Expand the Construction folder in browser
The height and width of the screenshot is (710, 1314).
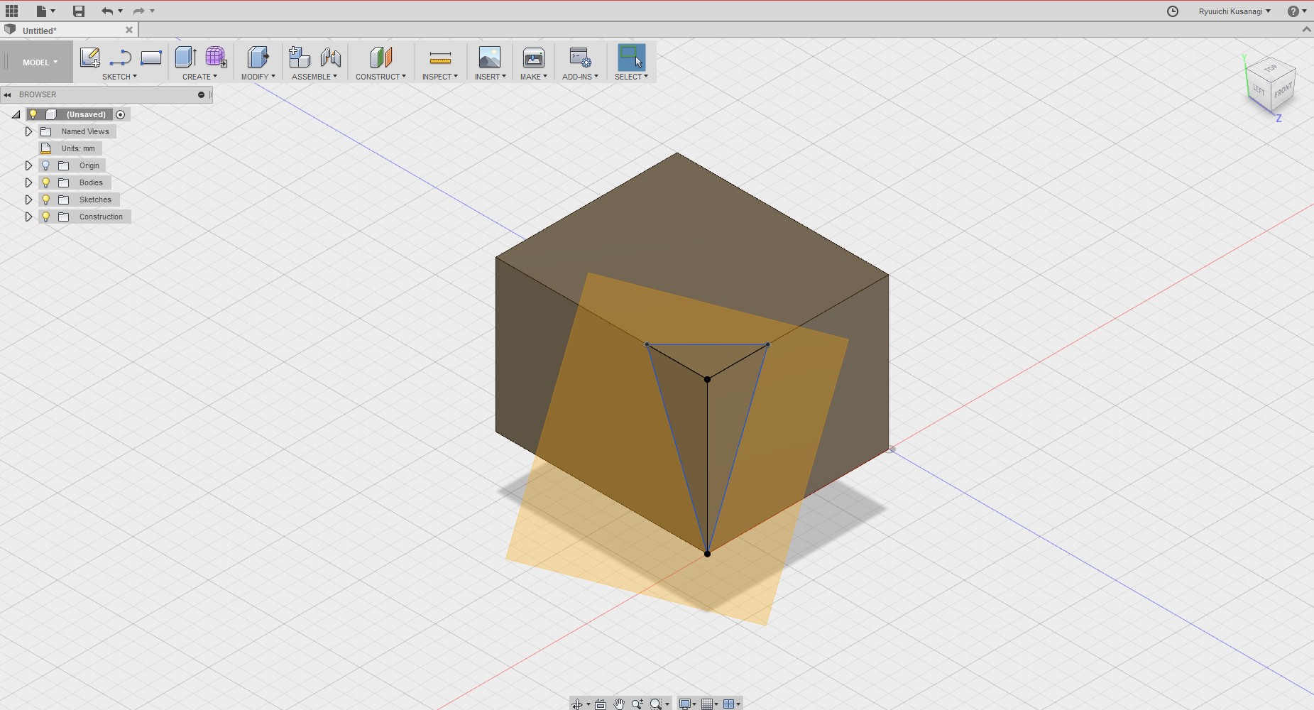(x=28, y=217)
